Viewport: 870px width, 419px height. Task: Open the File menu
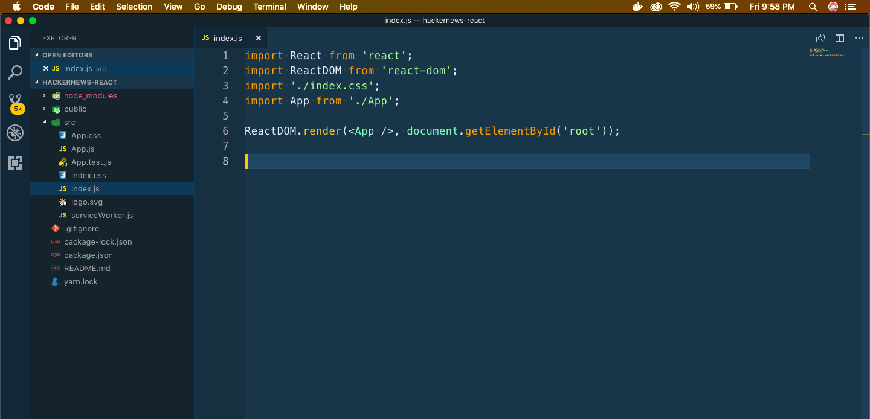(72, 7)
